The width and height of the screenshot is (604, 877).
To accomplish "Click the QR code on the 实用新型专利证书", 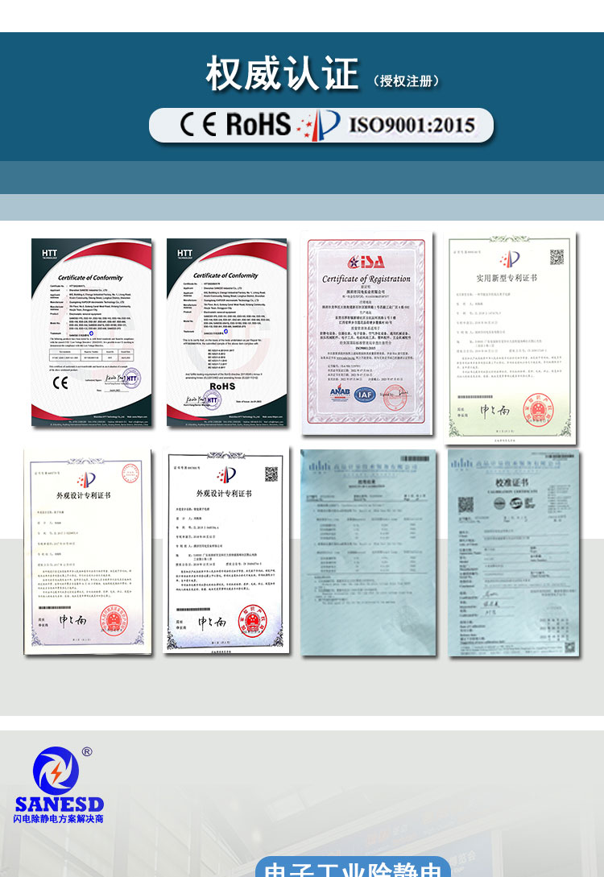I will tap(556, 257).
